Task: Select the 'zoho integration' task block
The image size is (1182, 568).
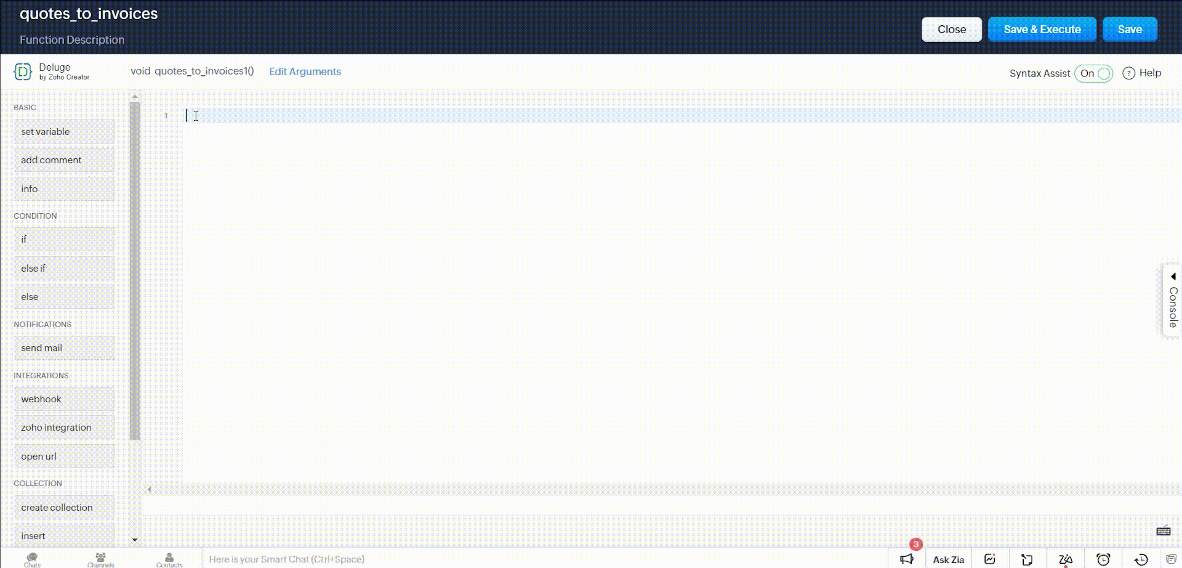Action: 64,428
